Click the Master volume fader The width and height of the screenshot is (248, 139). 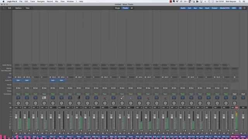coord(243,117)
